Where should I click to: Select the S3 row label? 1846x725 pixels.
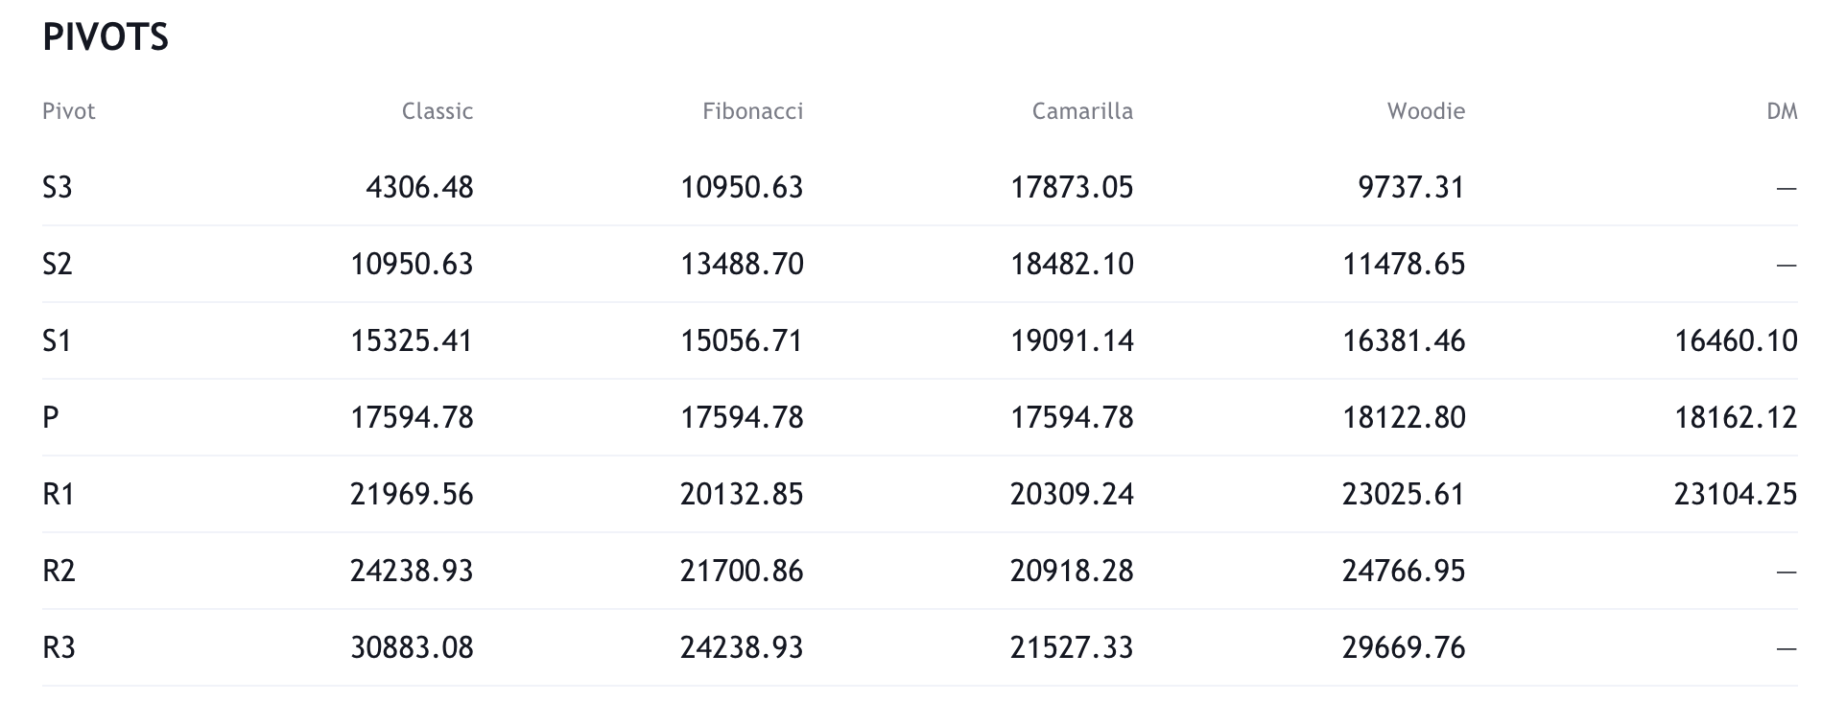pos(58,187)
